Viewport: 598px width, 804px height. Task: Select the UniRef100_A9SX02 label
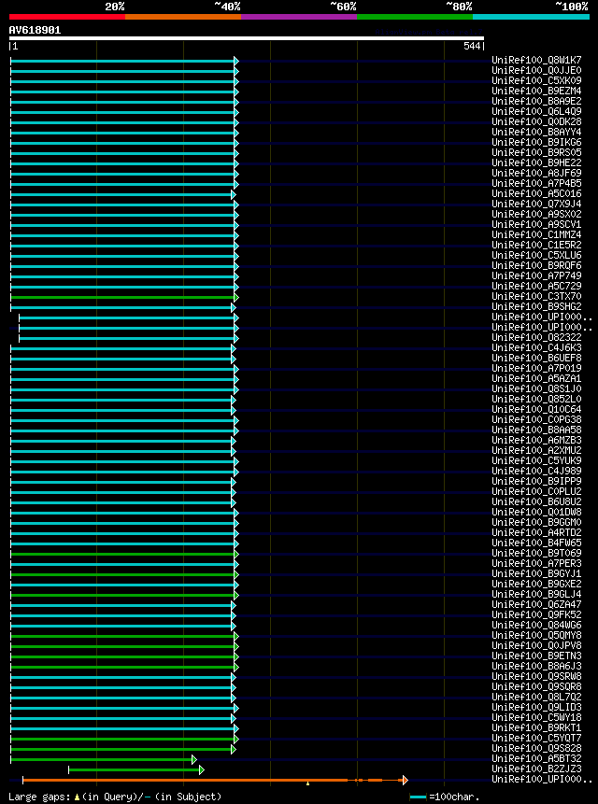click(x=536, y=214)
